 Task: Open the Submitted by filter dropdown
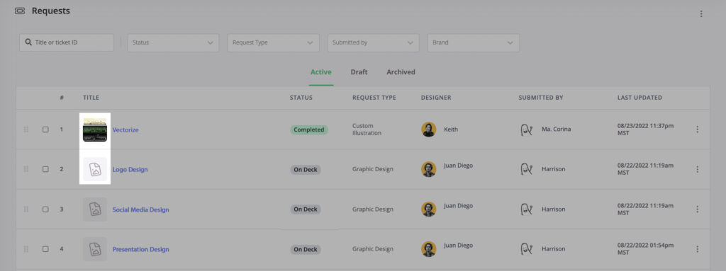coord(373,42)
